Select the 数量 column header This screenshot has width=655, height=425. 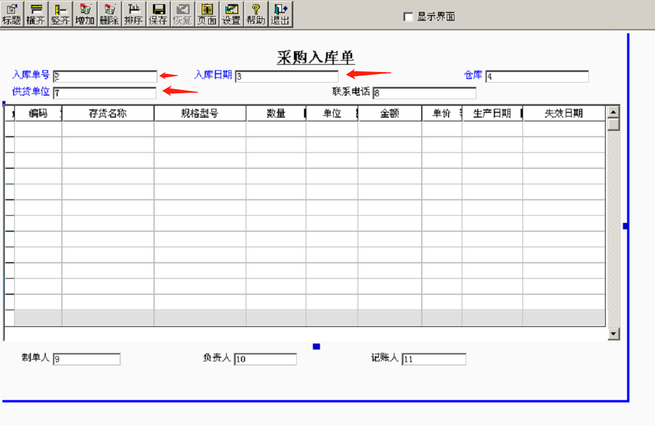coord(276,114)
